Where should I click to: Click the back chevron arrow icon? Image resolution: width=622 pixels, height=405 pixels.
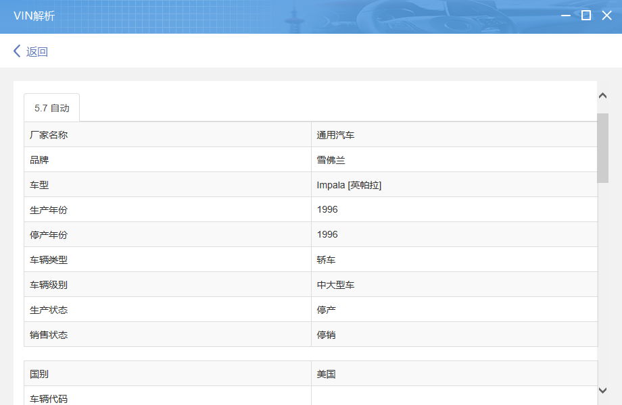pyautogui.click(x=17, y=51)
